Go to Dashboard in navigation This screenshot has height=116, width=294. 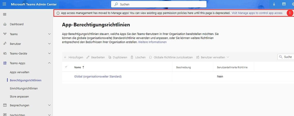click(x=17, y=24)
